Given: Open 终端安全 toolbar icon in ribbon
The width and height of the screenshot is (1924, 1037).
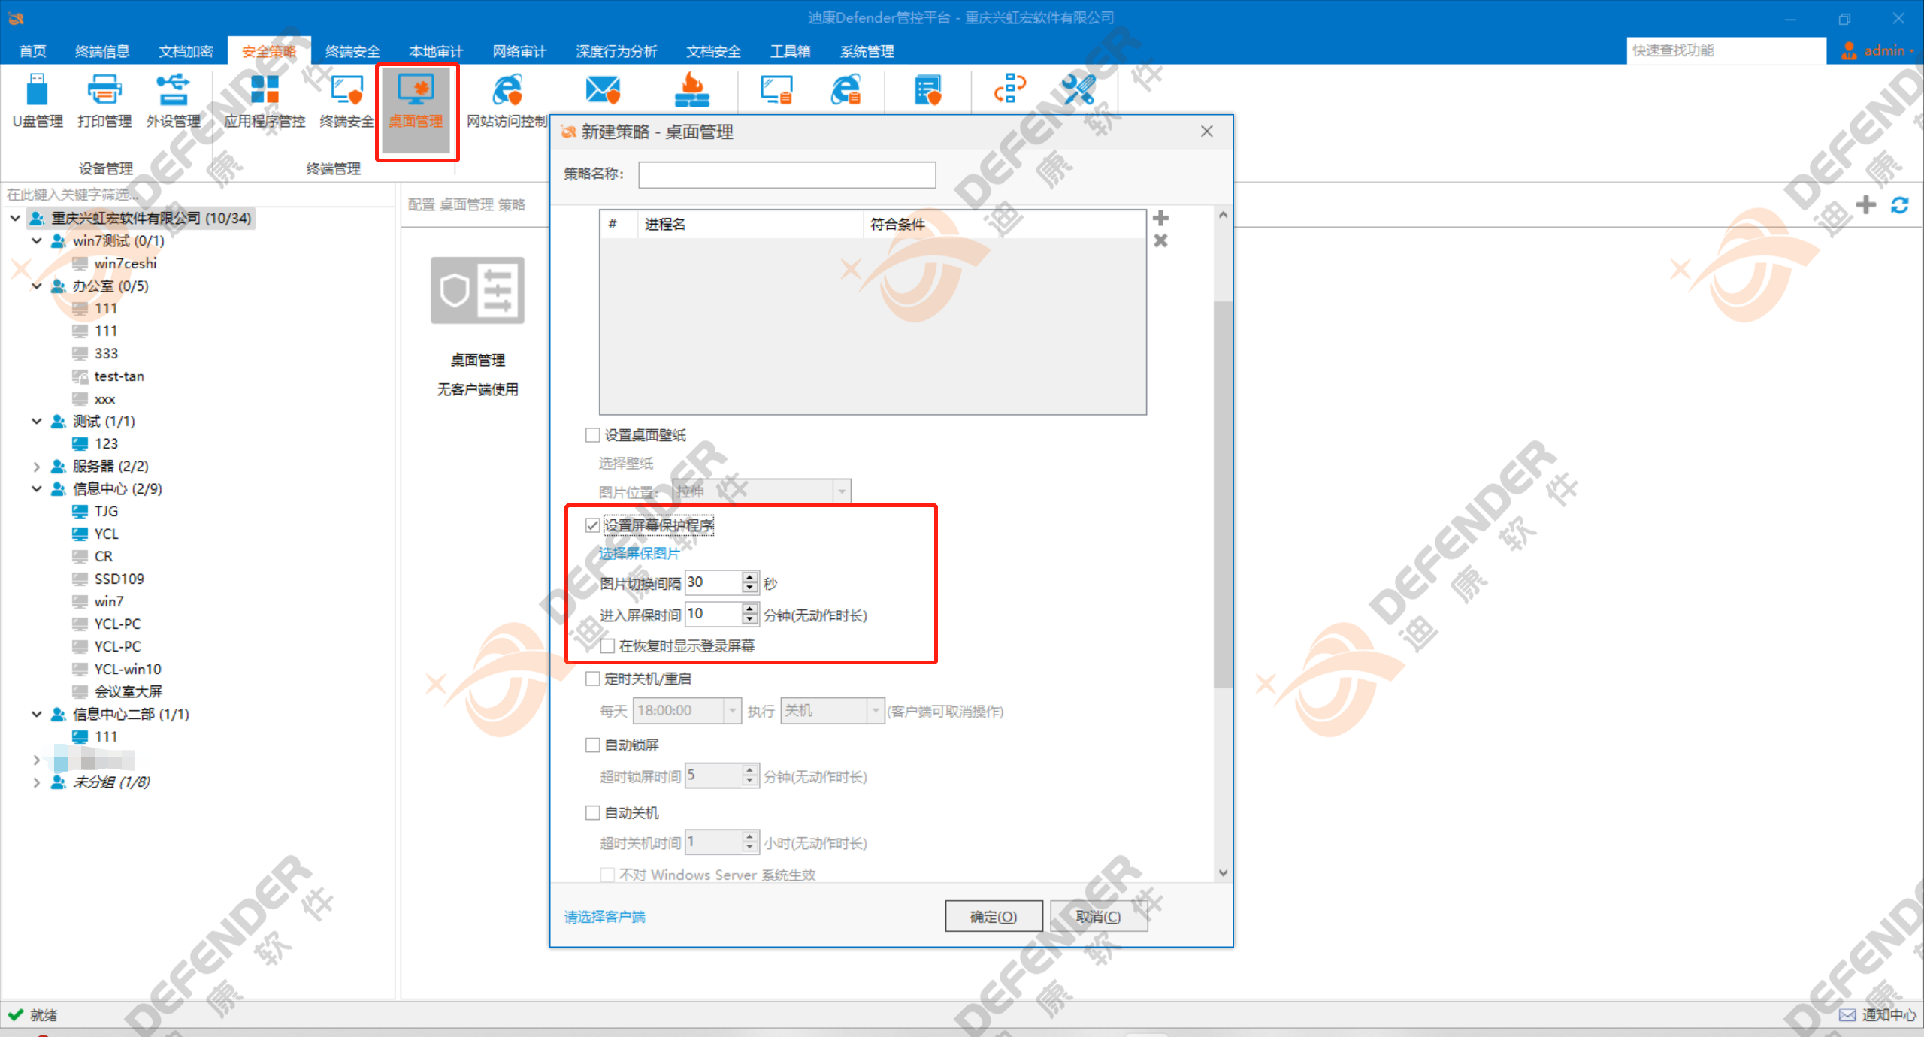Looking at the screenshot, I should [346, 101].
